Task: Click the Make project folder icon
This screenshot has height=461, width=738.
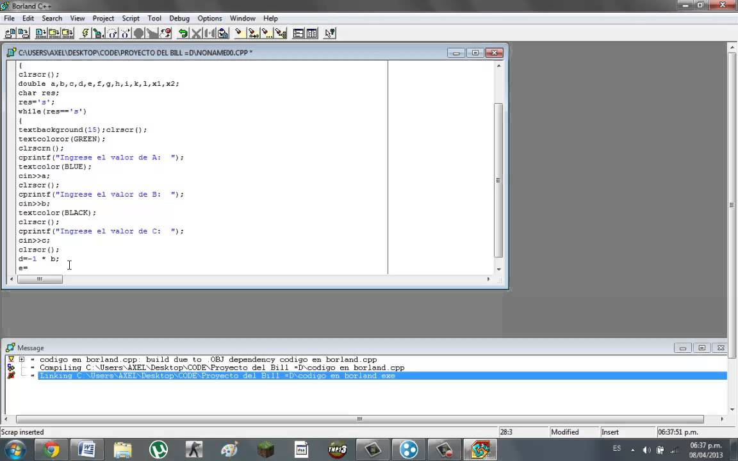Action: pos(54,33)
